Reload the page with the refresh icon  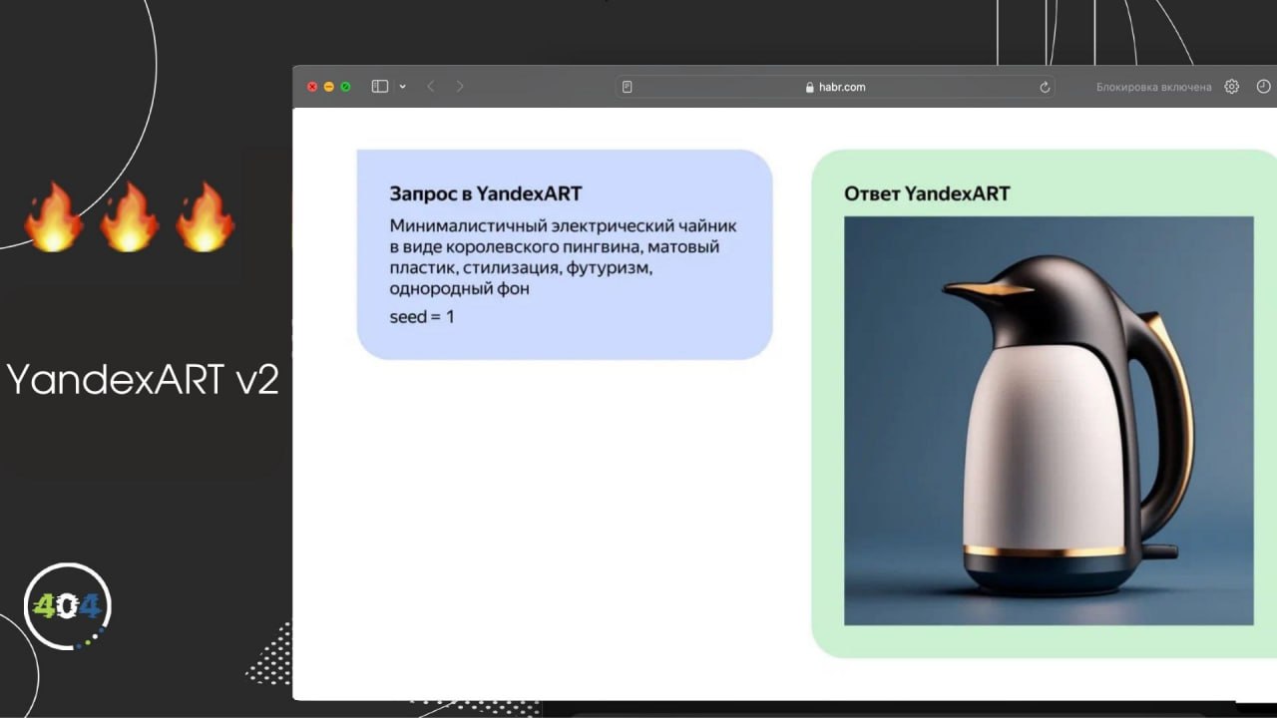tap(1045, 87)
